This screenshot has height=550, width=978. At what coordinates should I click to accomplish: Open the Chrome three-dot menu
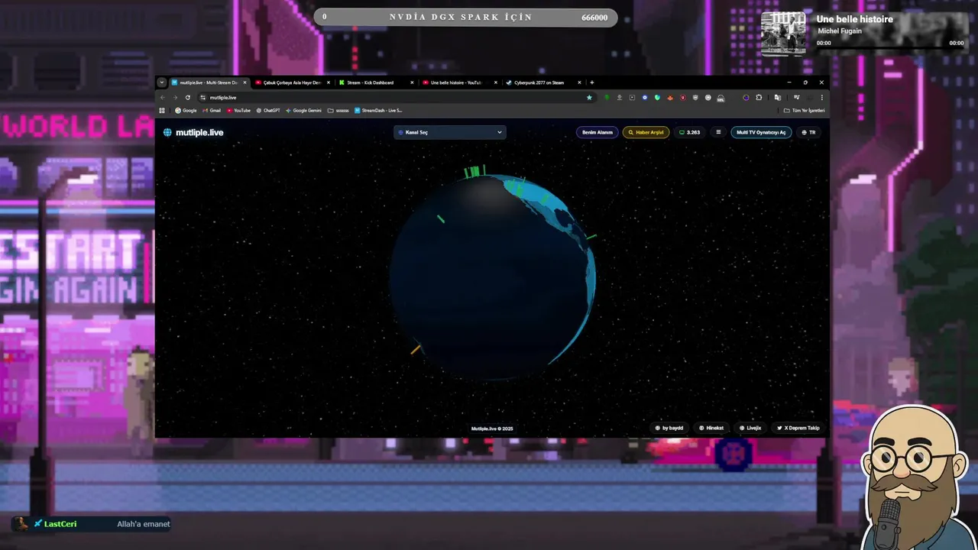[x=822, y=98]
